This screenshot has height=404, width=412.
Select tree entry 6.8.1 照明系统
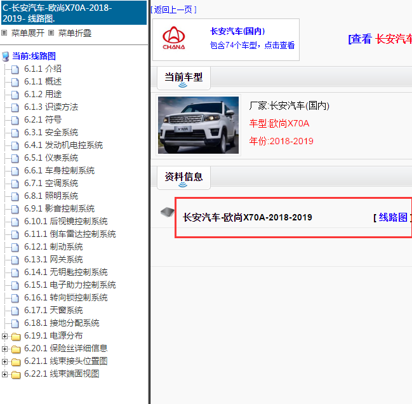51,196
